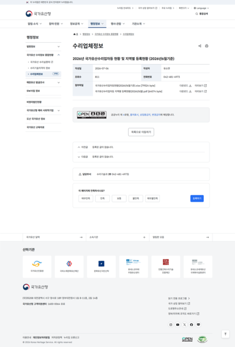
Task: Click the scroll-to-top arrow button
Action: 225,334
